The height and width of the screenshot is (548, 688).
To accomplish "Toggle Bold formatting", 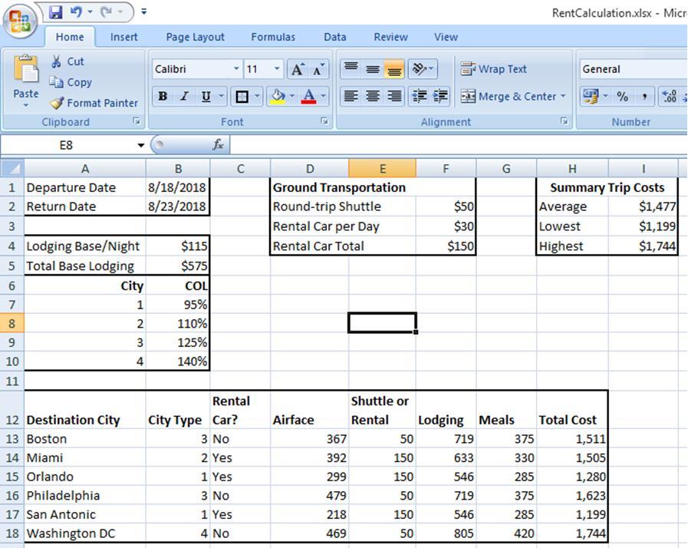I will coord(163,97).
